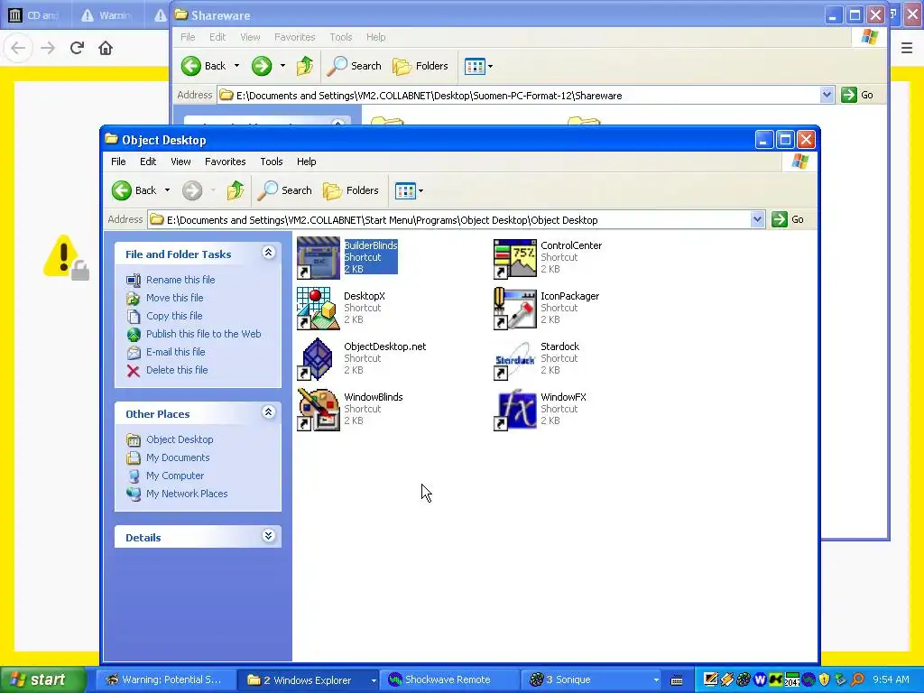Image resolution: width=924 pixels, height=693 pixels.
Task: Click the browser home icon
Action: click(x=106, y=48)
